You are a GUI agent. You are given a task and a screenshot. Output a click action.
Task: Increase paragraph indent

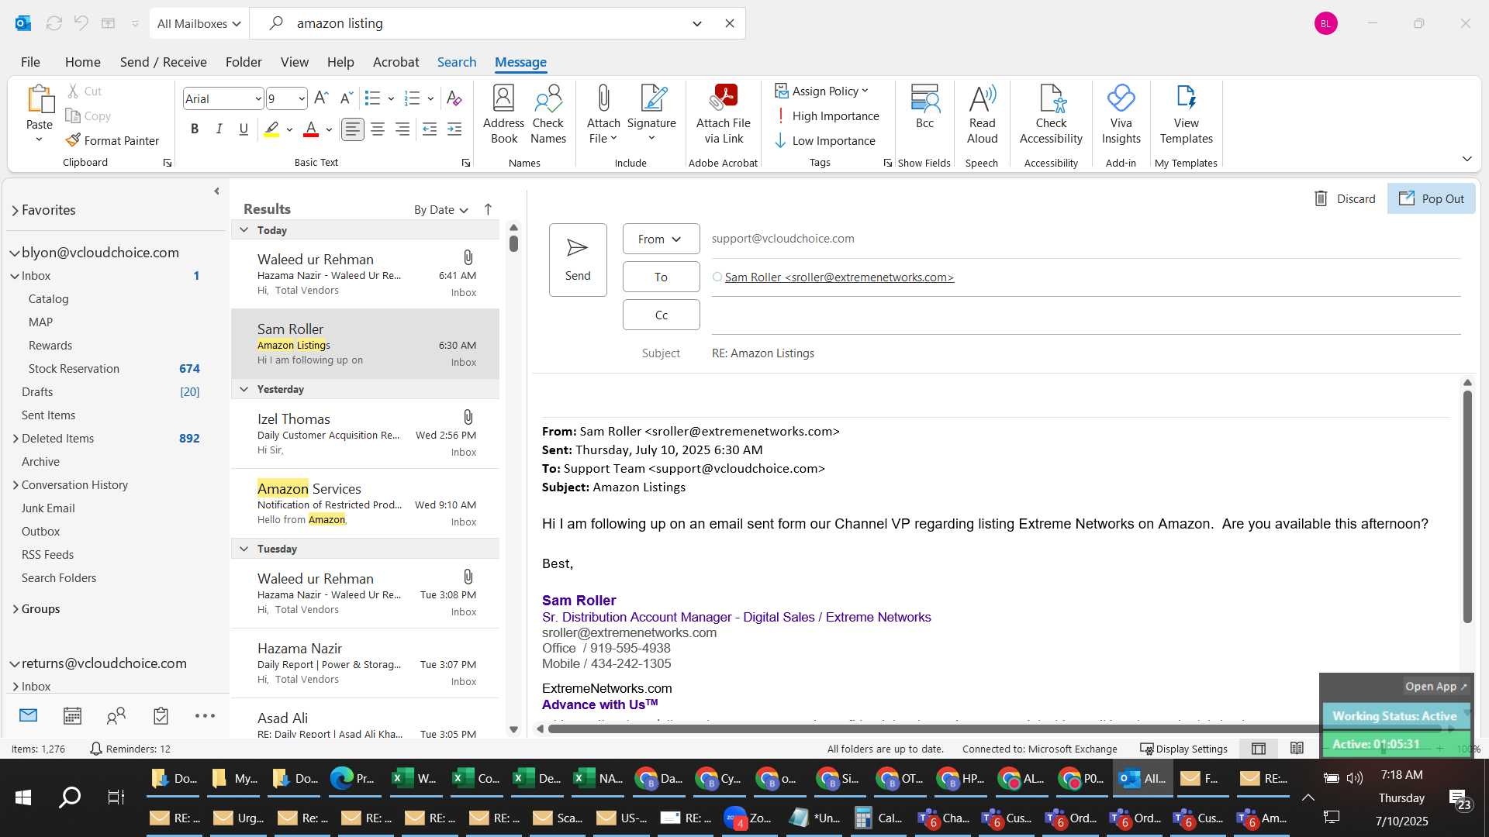point(454,129)
